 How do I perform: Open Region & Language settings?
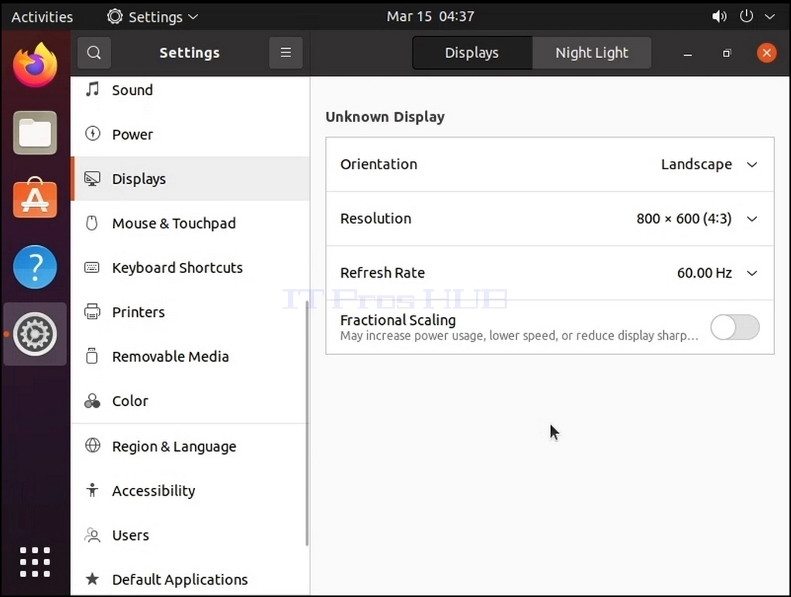[190, 446]
